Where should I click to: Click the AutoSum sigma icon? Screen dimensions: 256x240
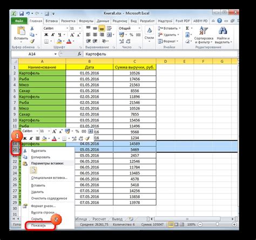coord(187,28)
